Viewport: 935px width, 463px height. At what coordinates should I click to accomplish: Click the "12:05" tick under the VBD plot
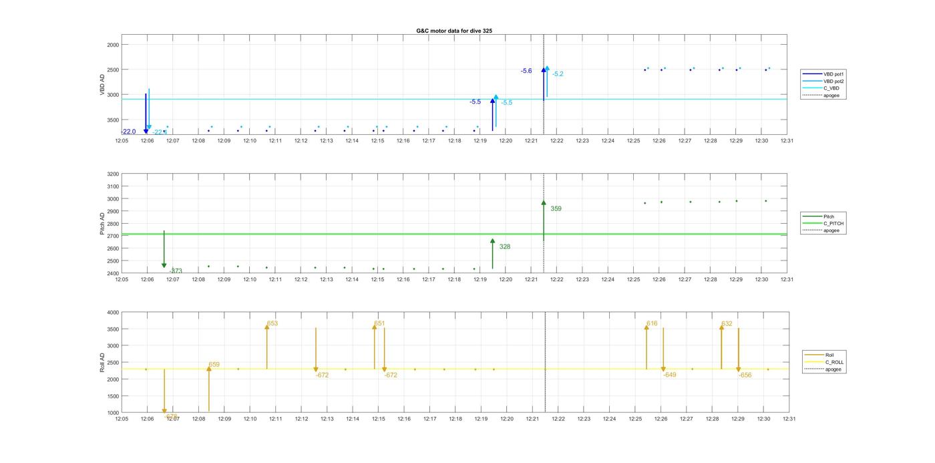[x=122, y=140]
